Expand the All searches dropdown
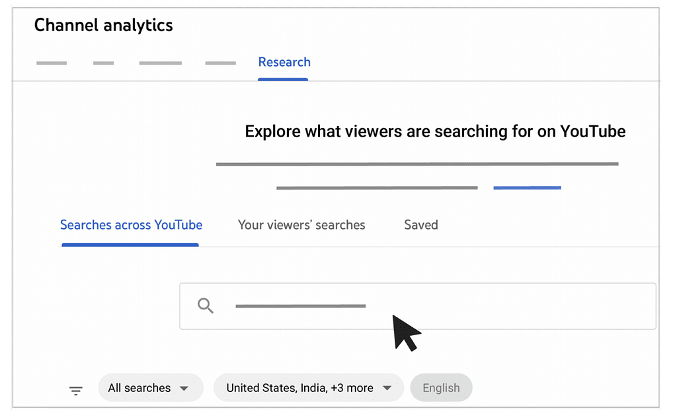Screen dimensions: 677x417 pyautogui.click(x=151, y=388)
